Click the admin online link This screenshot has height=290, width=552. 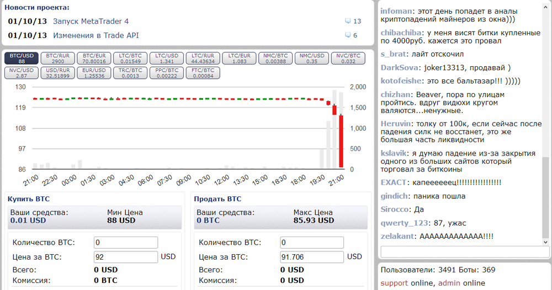tap(449, 283)
